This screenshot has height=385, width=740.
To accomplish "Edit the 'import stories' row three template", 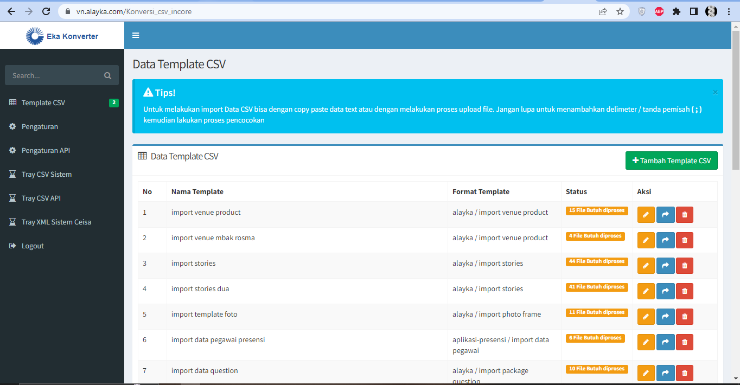I will pyautogui.click(x=646, y=266).
